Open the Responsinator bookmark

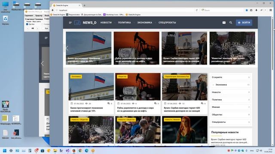(73, 15)
